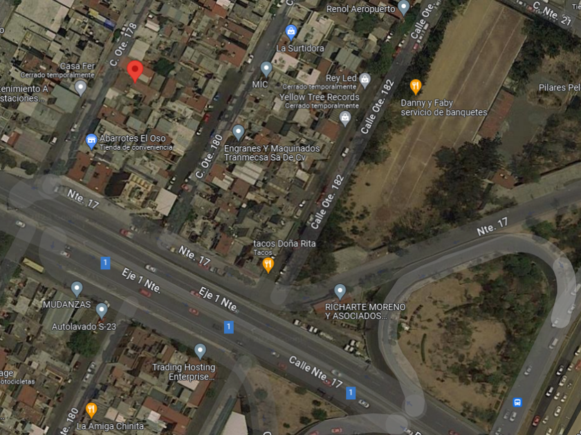The image size is (581, 435).
Task: Click the Rey Led shopping marker
Action: [365, 81]
